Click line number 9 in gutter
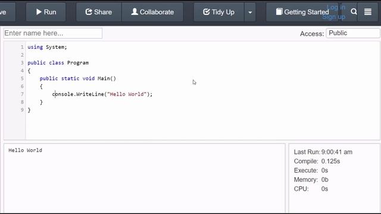Screen dimensions: 381x214 click(x=22, y=110)
